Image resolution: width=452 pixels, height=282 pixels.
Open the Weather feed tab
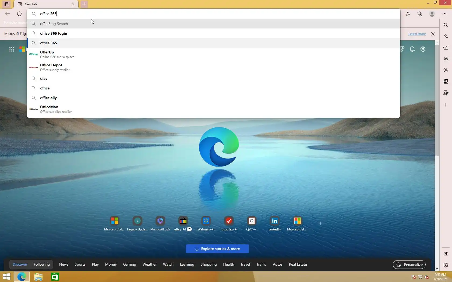pyautogui.click(x=150, y=264)
